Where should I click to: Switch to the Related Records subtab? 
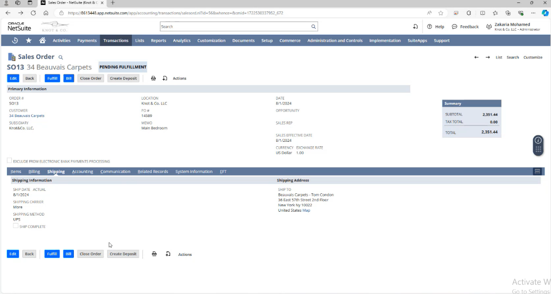point(153,172)
